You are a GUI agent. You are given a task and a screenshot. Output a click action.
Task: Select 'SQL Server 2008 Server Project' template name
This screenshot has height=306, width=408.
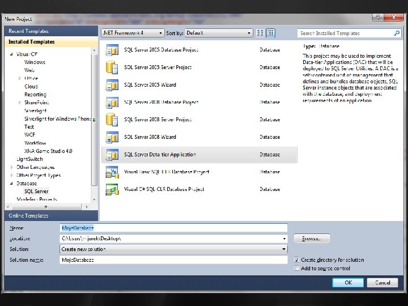click(158, 120)
